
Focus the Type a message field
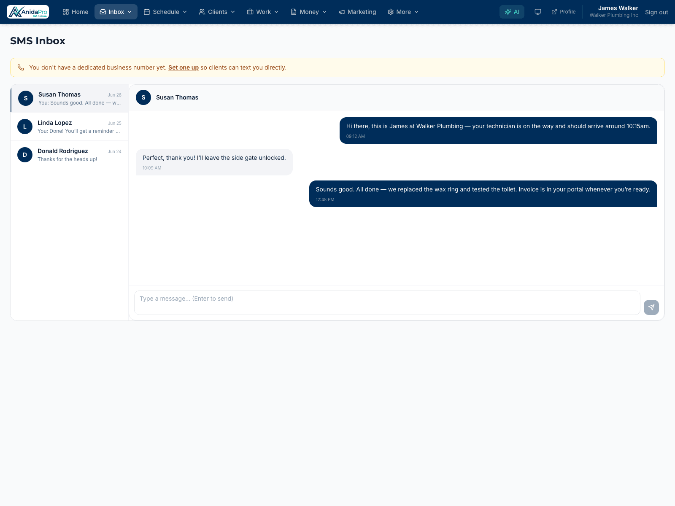pos(387,303)
